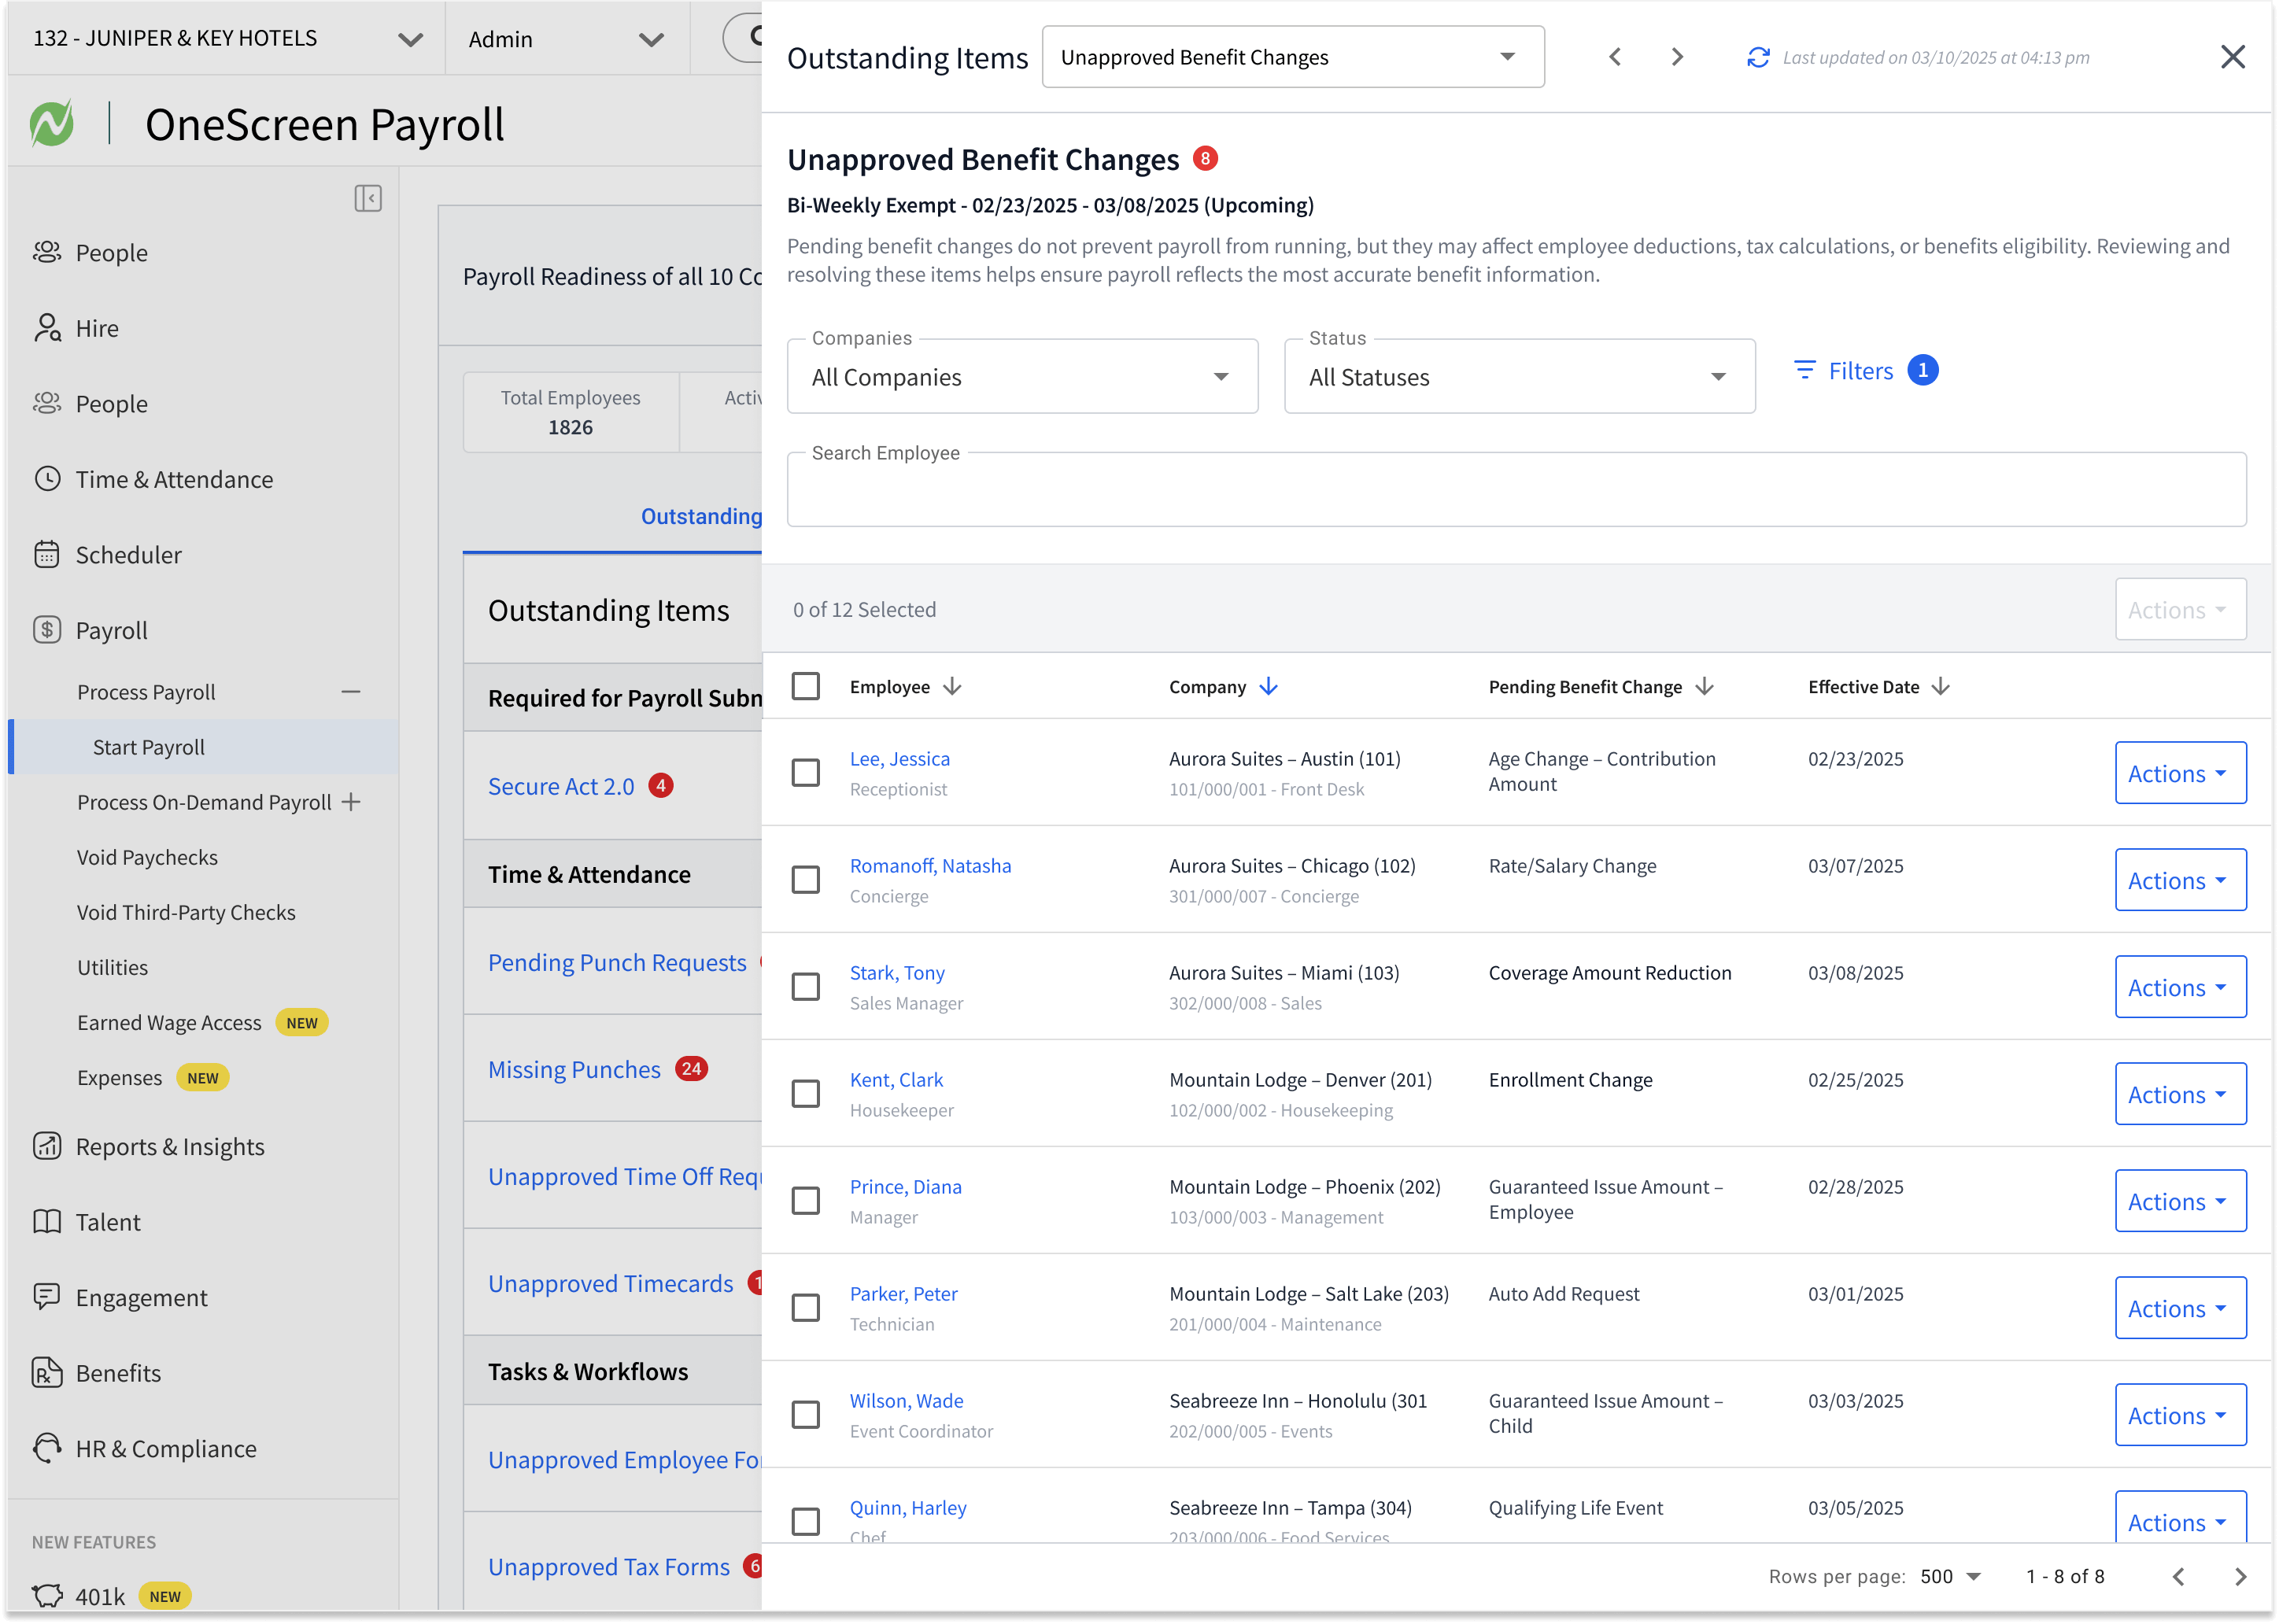Select all rows with the header checkbox
This screenshot has width=2279, height=1624.
click(x=805, y=686)
